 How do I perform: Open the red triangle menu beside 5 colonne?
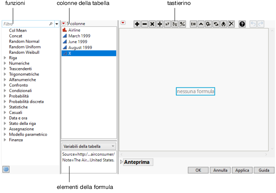pos(63,23)
